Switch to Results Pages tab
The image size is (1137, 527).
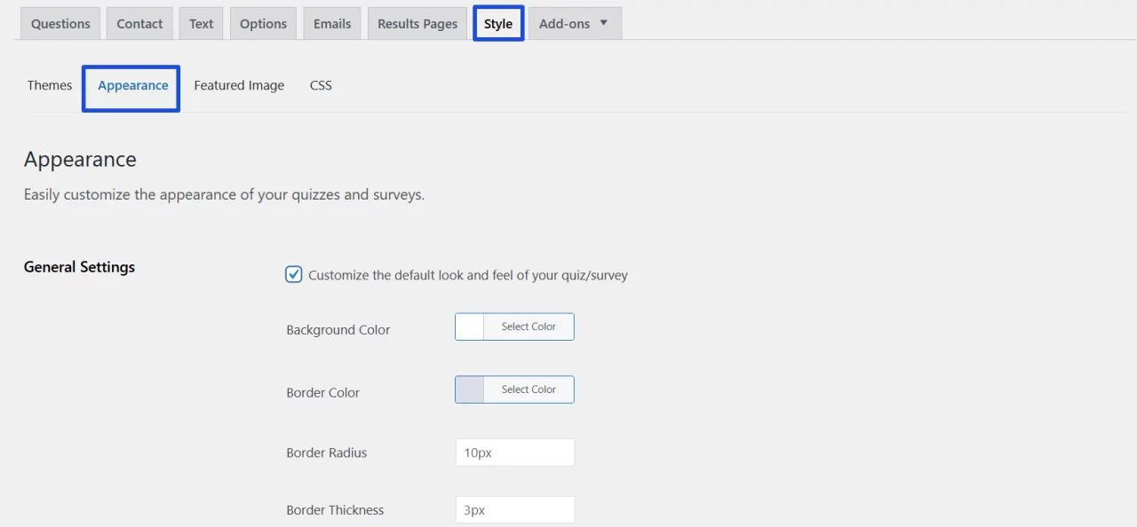[x=417, y=24]
